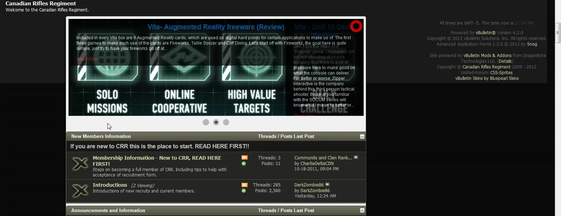Screen dimensions: 561x216
Task: Collapse the Announcements and Information category
Action: (x=362, y=211)
